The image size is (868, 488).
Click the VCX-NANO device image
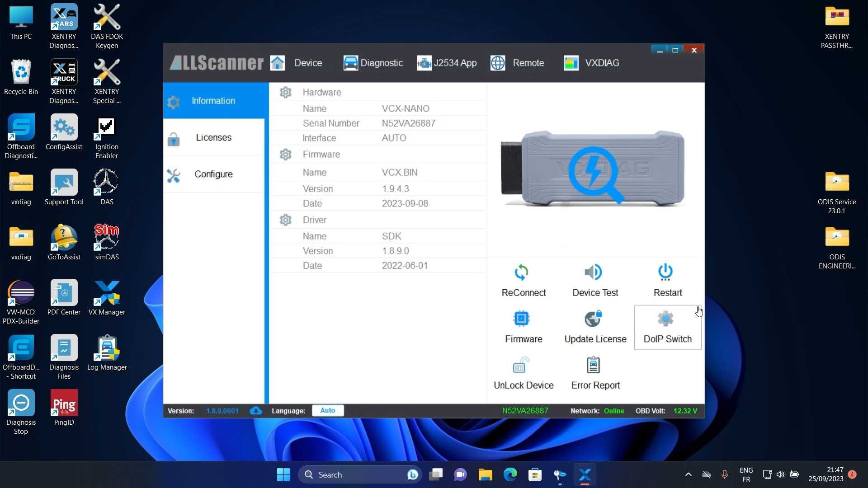click(593, 169)
